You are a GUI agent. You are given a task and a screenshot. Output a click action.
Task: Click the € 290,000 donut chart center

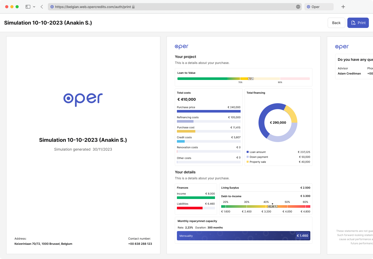point(278,123)
